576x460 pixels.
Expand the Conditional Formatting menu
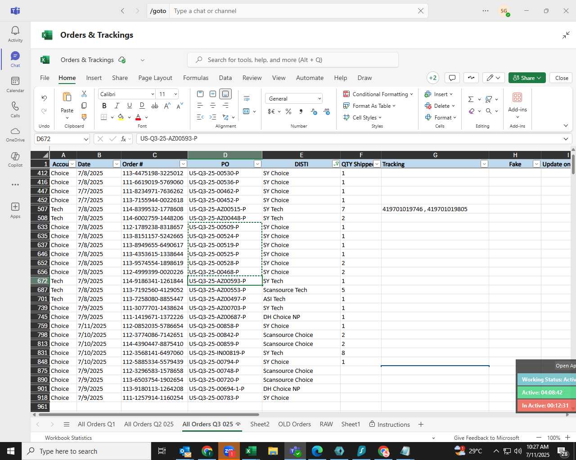[378, 94]
